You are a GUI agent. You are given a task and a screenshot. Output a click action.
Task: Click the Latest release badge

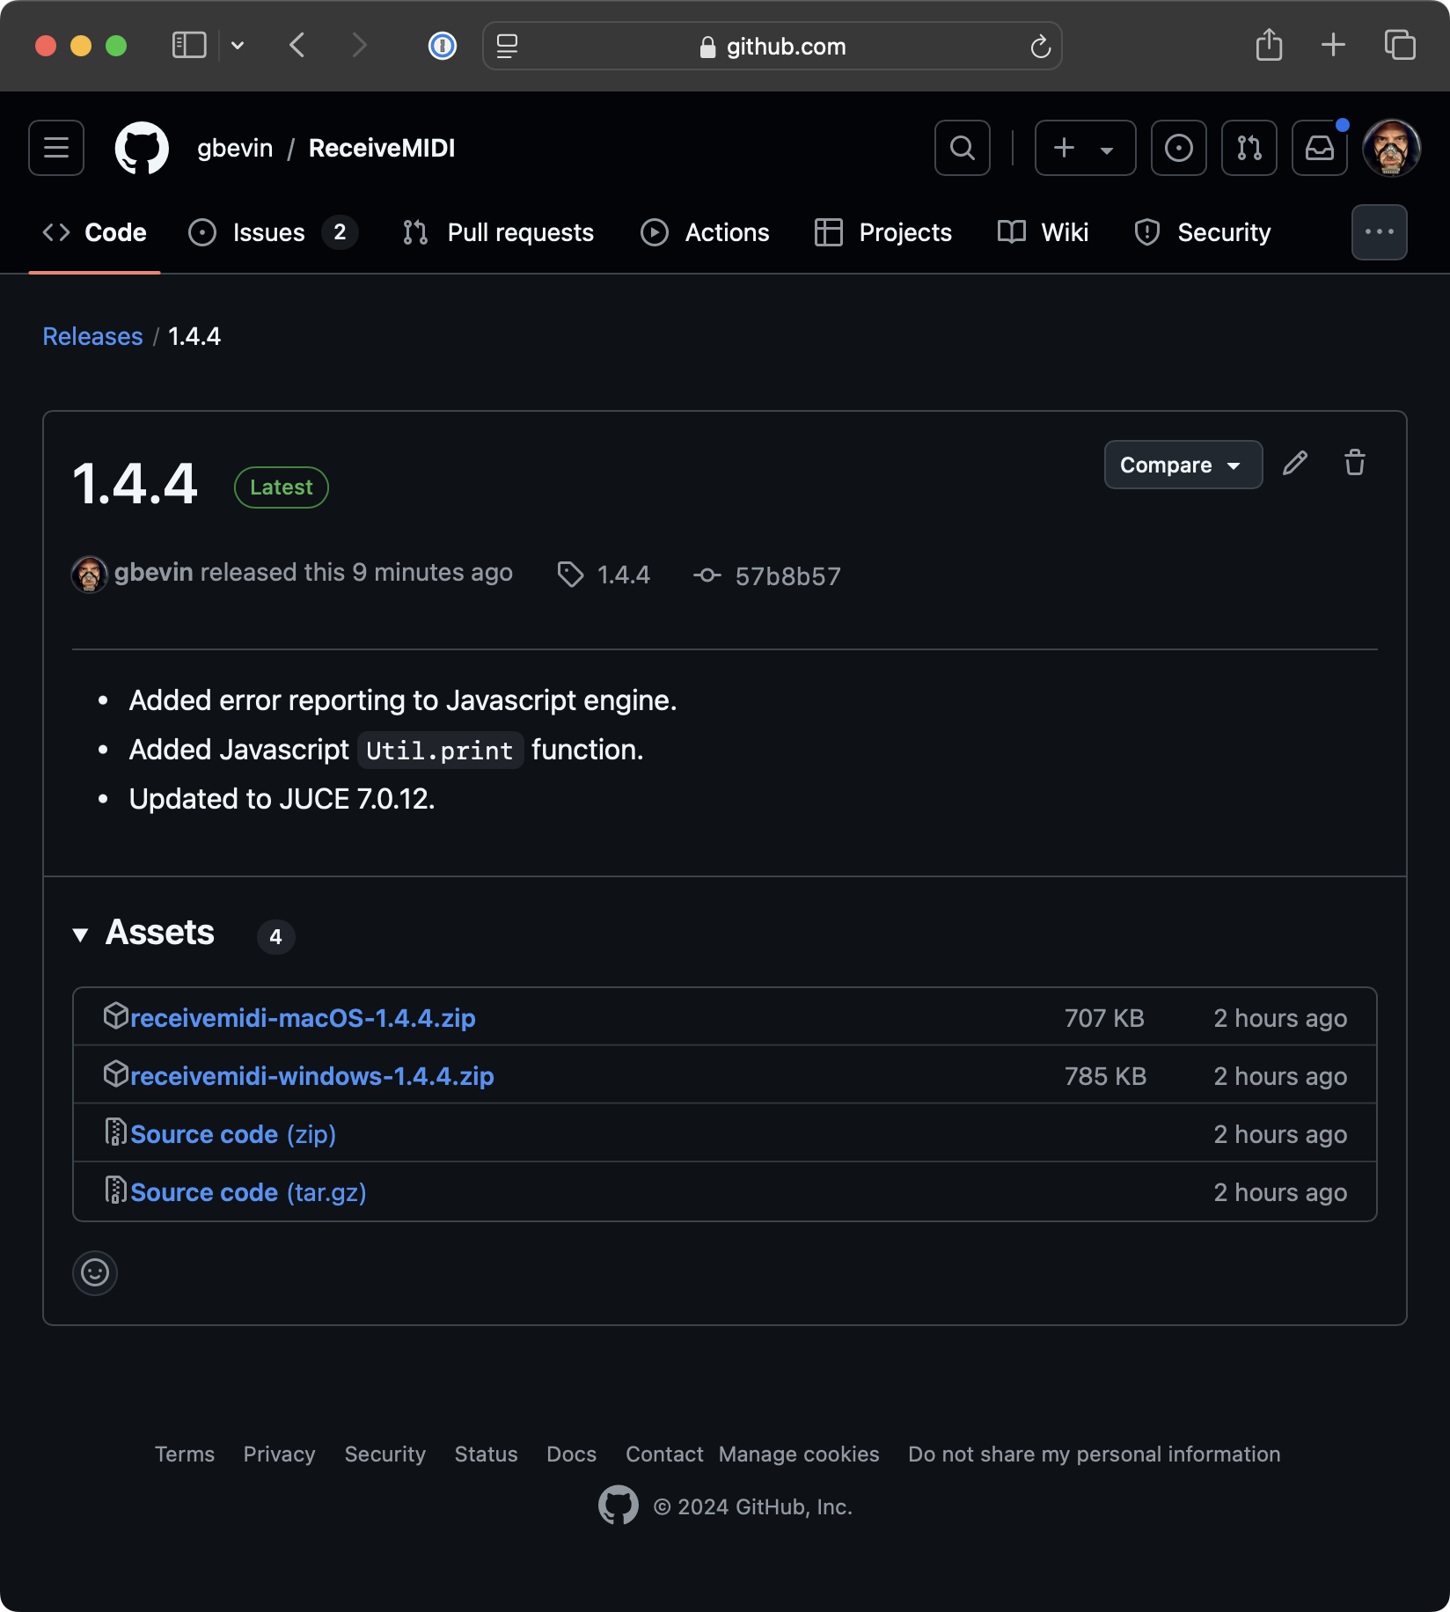[282, 487]
